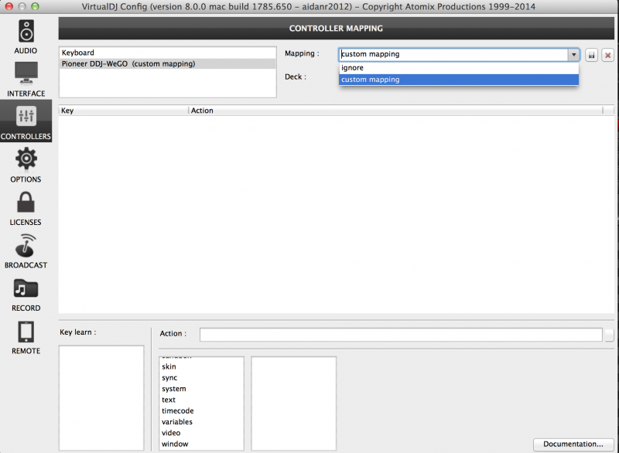This screenshot has height=453, width=619.
Task: Select 'system' in the action category list
Action: 201,389
